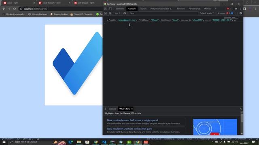Open the notification center icon in the taskbar
Image resolution: width=259 pixels, height=145 pixels.
coord(253,142)
